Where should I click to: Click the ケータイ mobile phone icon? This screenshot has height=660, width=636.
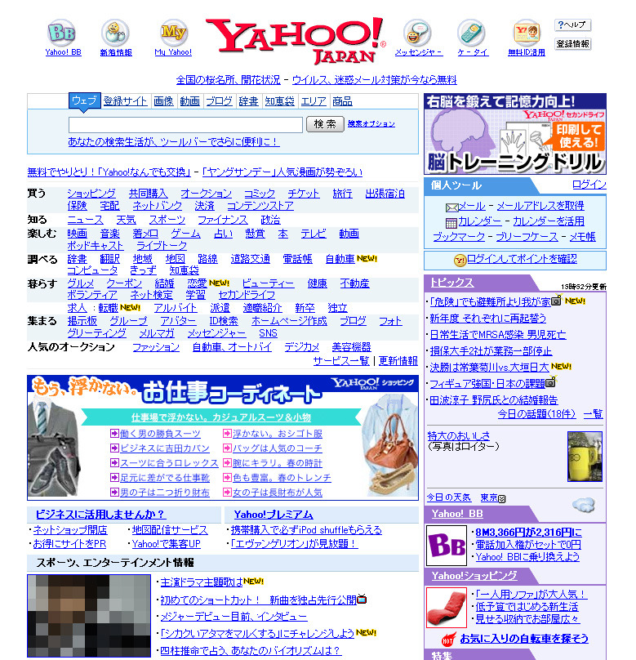coord(472,33)
